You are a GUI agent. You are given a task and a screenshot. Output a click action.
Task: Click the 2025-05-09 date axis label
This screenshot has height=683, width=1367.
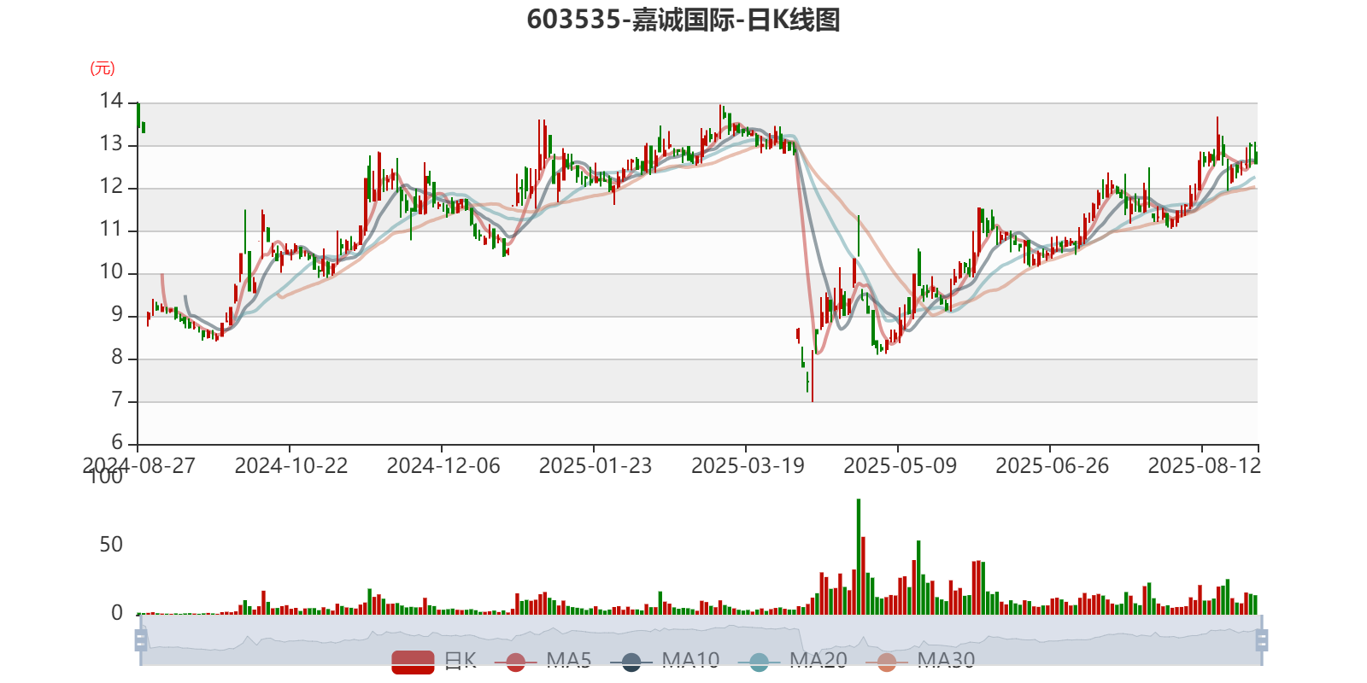click(900, 466)
